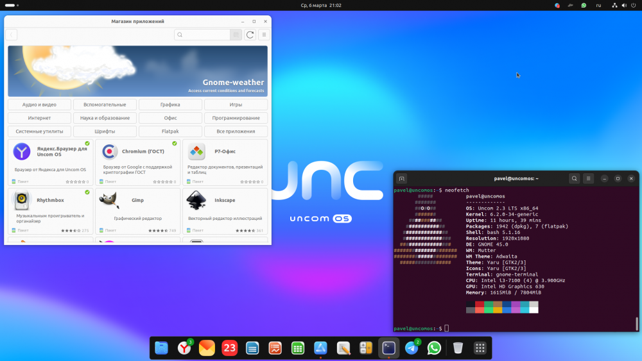This screenshot has height=361, width=642.
Task: Open the text editor with pencil in dock
Action: click(343, 348)
